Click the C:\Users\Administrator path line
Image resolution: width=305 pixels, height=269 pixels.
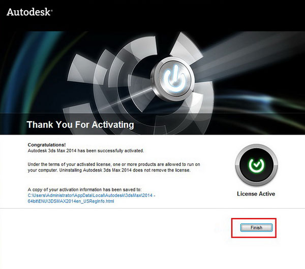point(91,195)
